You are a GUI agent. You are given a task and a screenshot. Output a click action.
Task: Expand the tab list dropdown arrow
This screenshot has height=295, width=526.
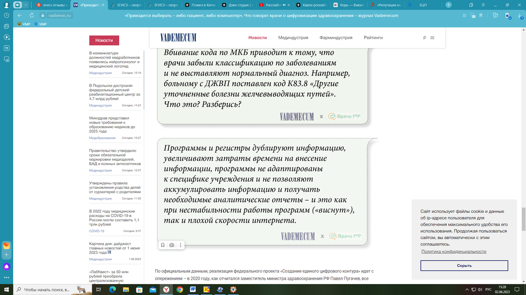tap(26, 5)
